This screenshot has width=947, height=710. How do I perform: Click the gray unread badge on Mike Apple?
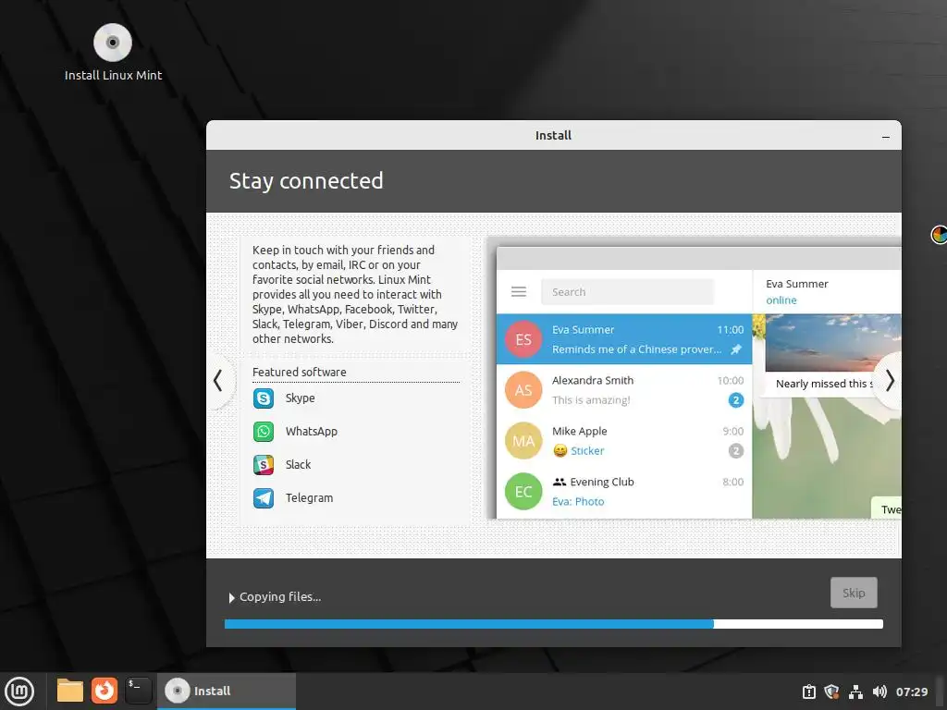pos(735,451)
